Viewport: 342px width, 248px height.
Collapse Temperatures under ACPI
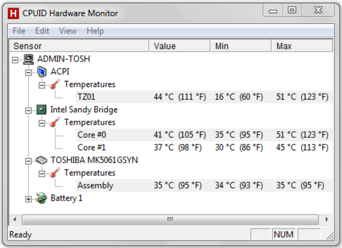41,85
